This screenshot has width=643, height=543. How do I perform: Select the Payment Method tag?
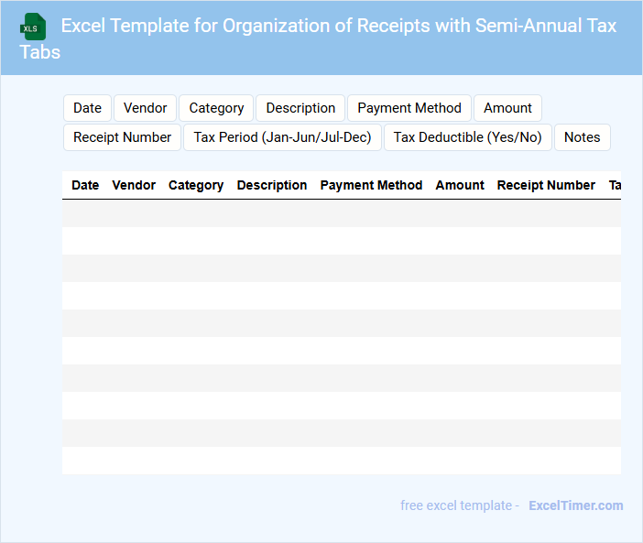(x=409, y=108)
